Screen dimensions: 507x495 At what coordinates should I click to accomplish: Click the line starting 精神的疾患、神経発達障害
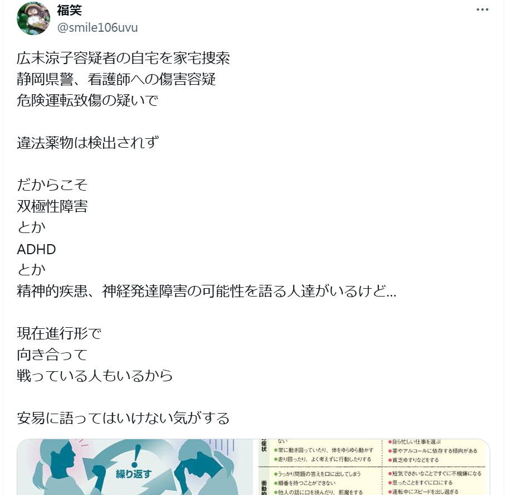click(206, 291)
